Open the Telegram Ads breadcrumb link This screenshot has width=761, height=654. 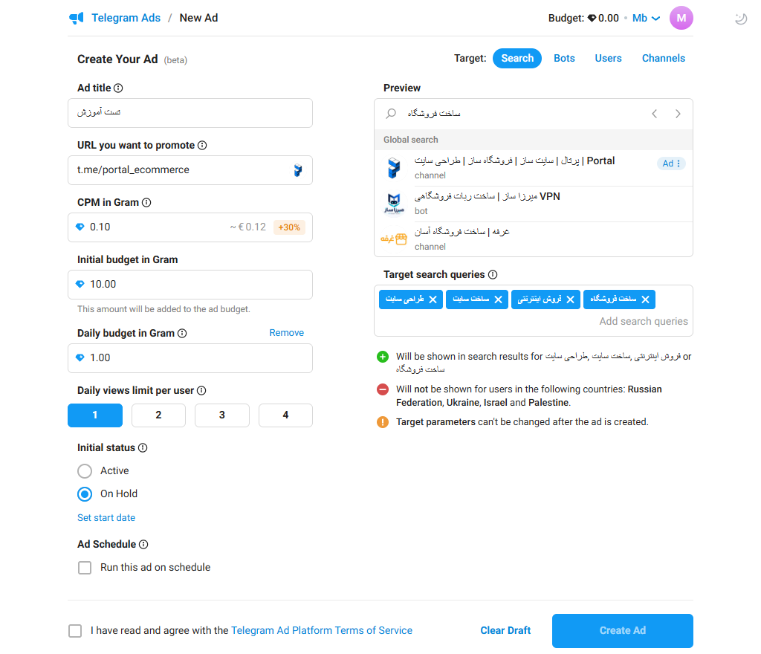126,18
